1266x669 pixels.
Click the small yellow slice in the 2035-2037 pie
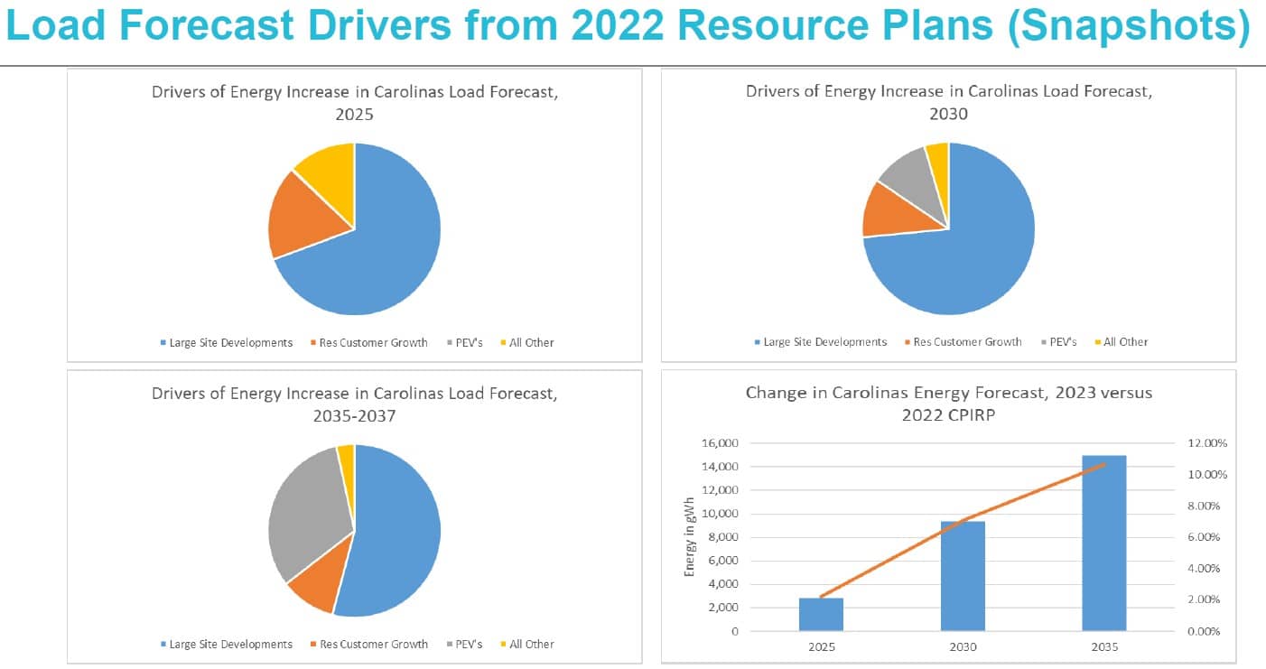pos(346,458)
